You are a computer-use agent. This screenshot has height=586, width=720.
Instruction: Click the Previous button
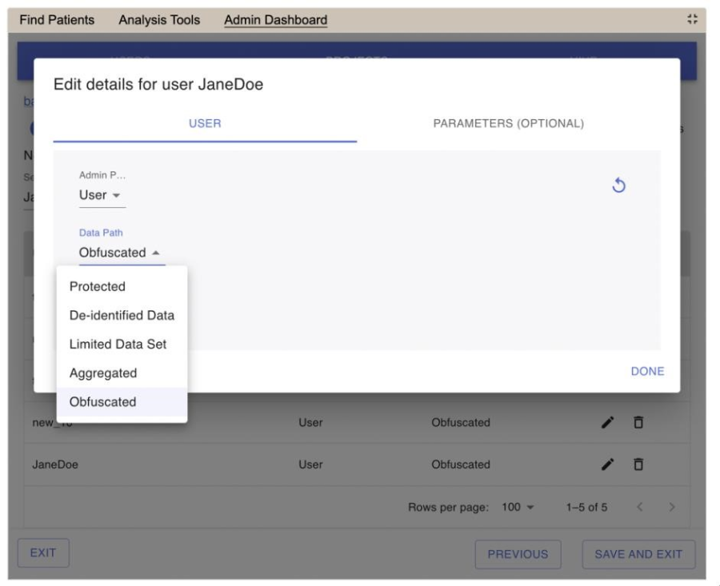click(518, 554)
